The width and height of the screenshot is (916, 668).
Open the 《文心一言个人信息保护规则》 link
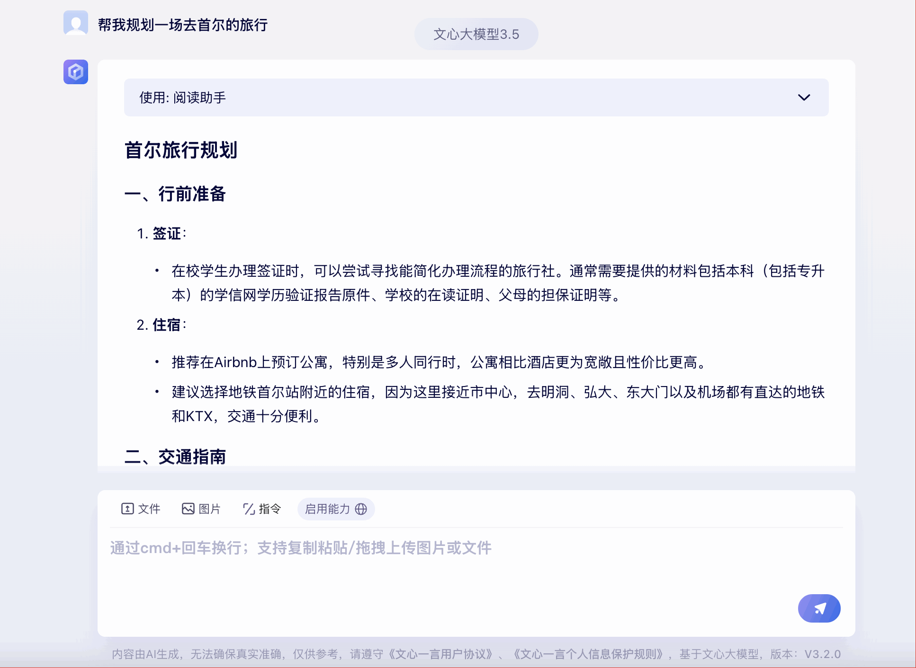[587, 654]
